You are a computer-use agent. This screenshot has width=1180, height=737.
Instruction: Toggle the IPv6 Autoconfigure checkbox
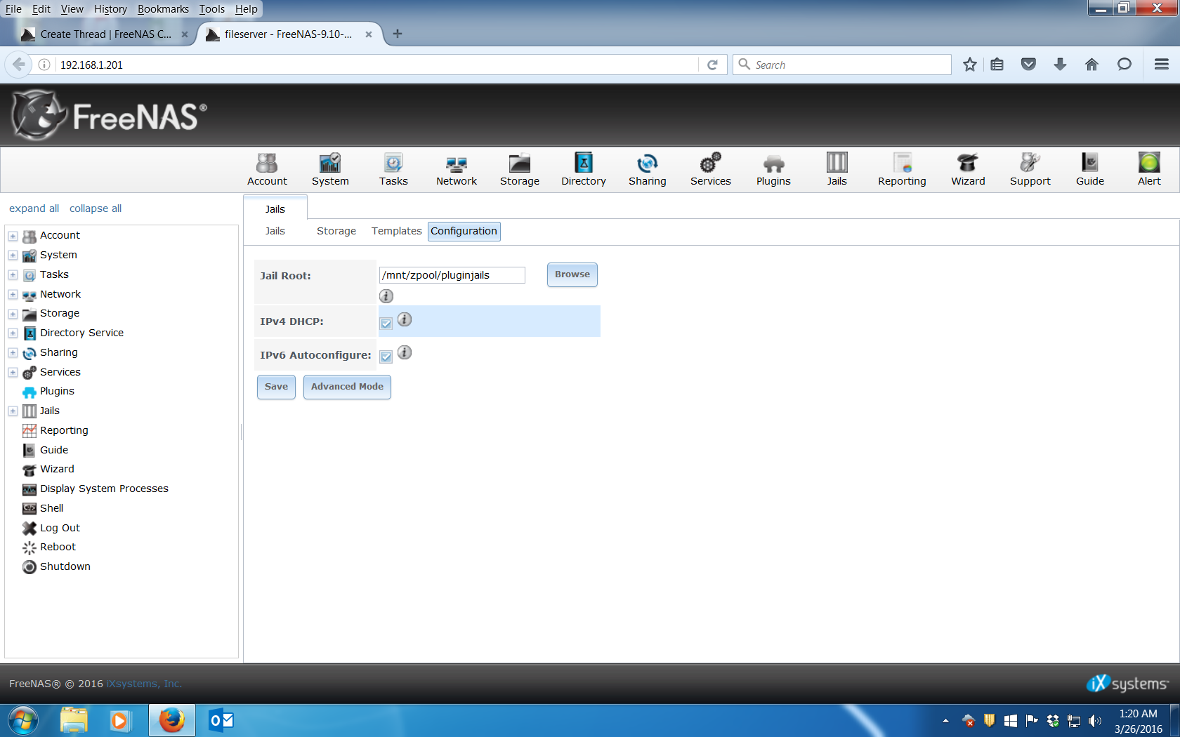[x=386, y=357]
